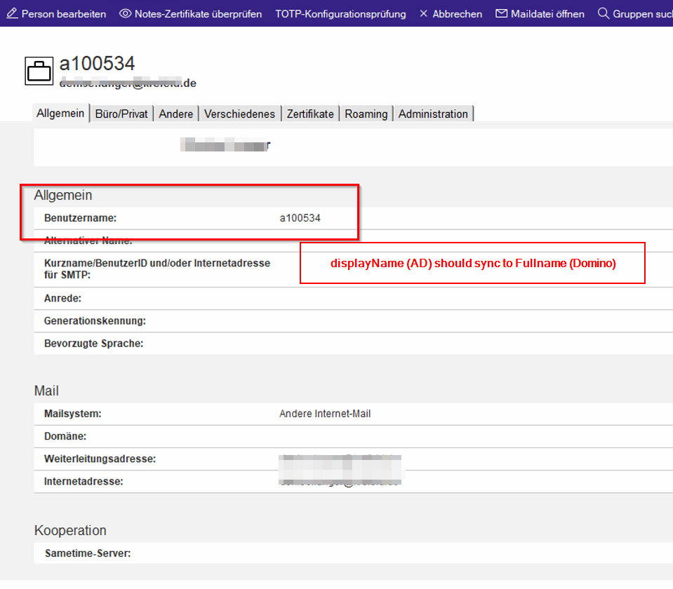
Task: Click the Benutzername value a100534
Action: pyautogui.click(x=300, y=218)
